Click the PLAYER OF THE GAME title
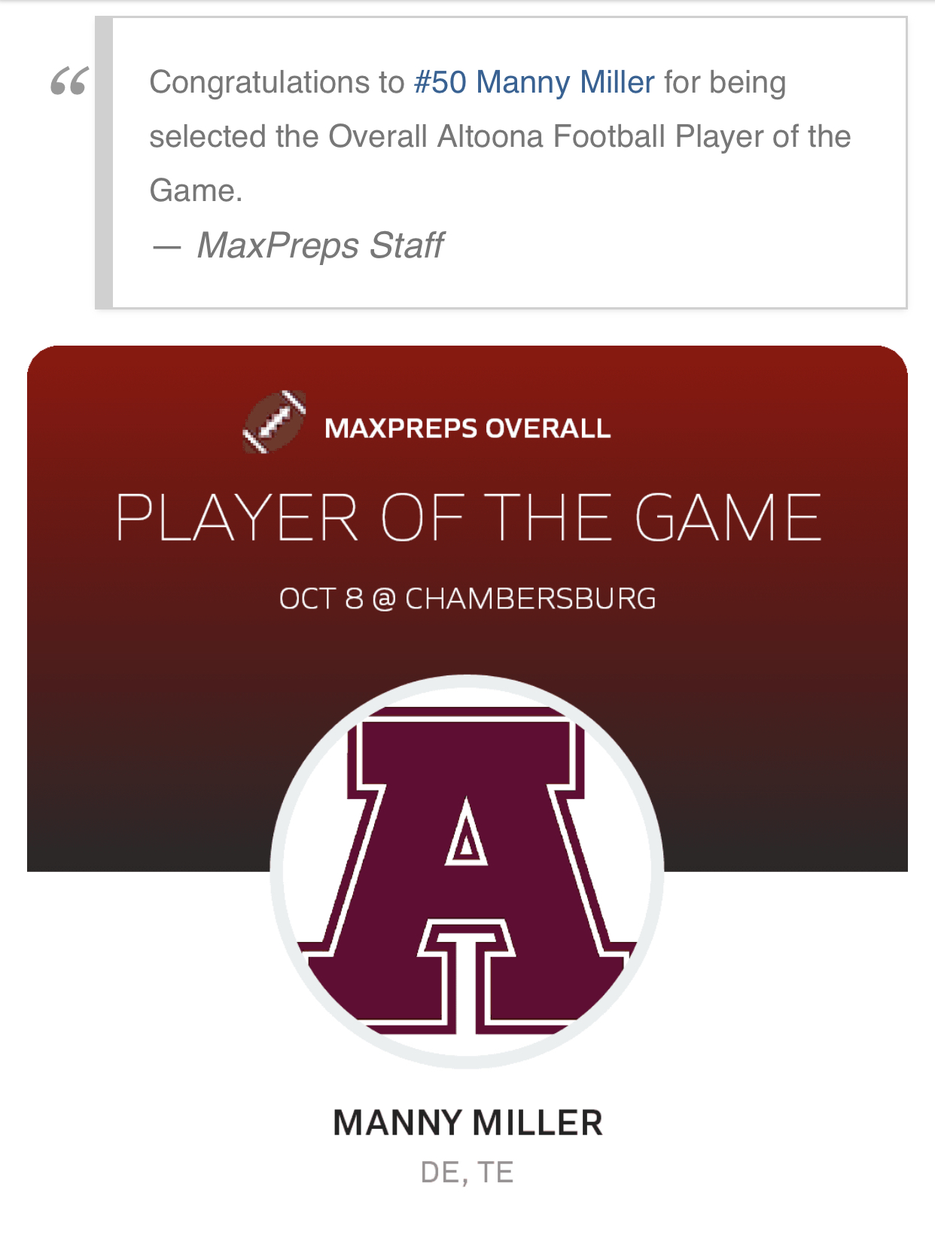The height and width of the screenshot is (1259, 935). [467, 517]
